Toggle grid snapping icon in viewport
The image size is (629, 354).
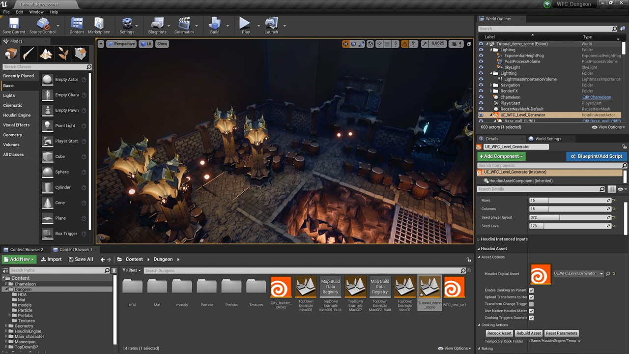coord(388,44)
